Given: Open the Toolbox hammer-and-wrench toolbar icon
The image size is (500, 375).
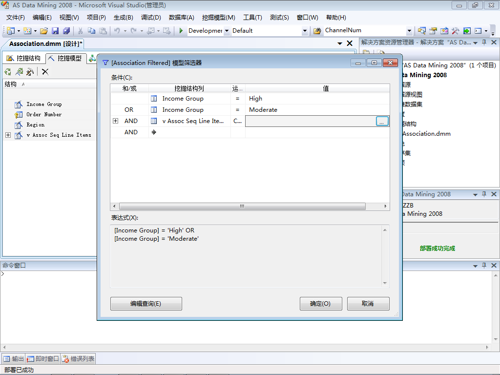Looking at the screenshot, I should [x=456, y=31].
